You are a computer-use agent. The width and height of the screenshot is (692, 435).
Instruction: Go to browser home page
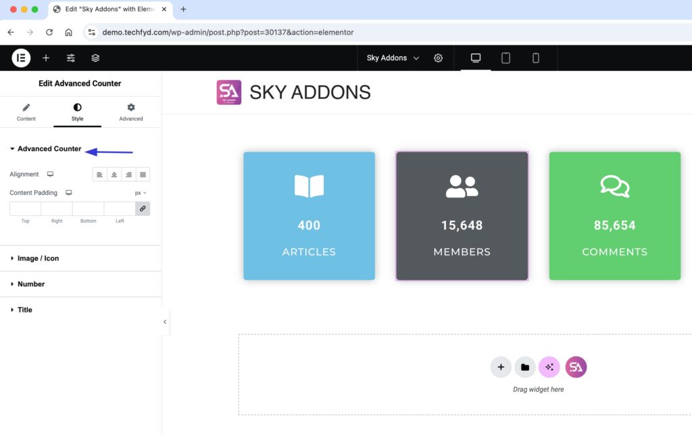pos(68,32)
